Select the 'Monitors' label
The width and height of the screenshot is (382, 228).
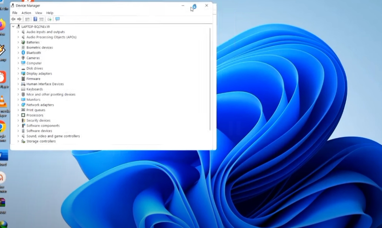33,100
